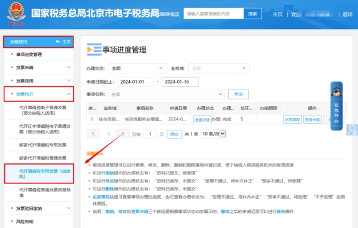The height and width of the screenshot is (228, 358).
Task: Open the 办理状态 dropdown
Action: click(137, 68)
